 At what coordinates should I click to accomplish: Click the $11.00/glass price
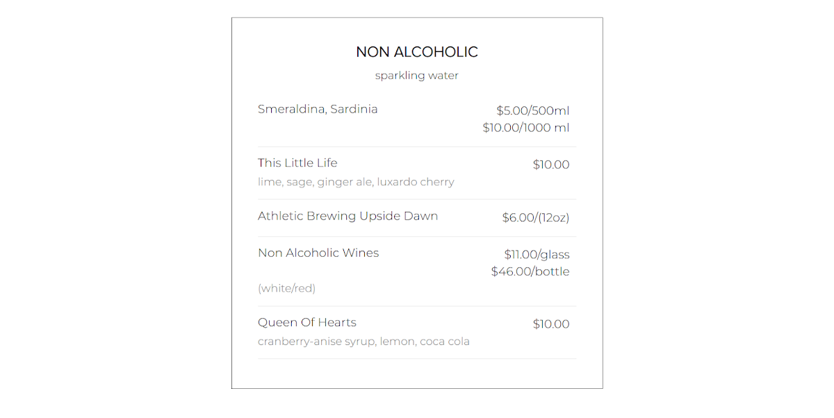pyautogui.click(x=537, y=255)
